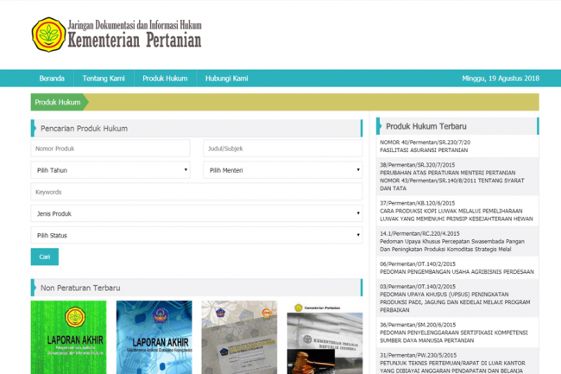
Task: Click the Nomor Produk input field
Action: [x=110, y=149]
